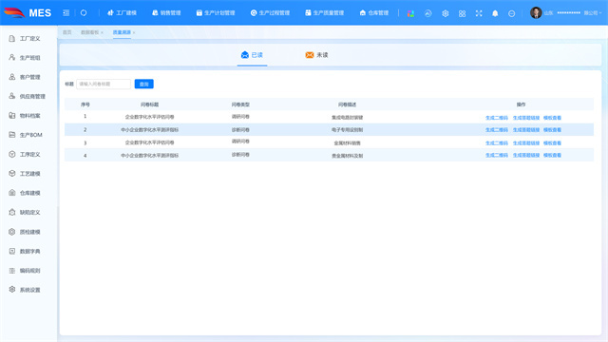Click 生成答题链接 in row 4
The height and width of the screenshot is (342, 608).
pos(526,155)
